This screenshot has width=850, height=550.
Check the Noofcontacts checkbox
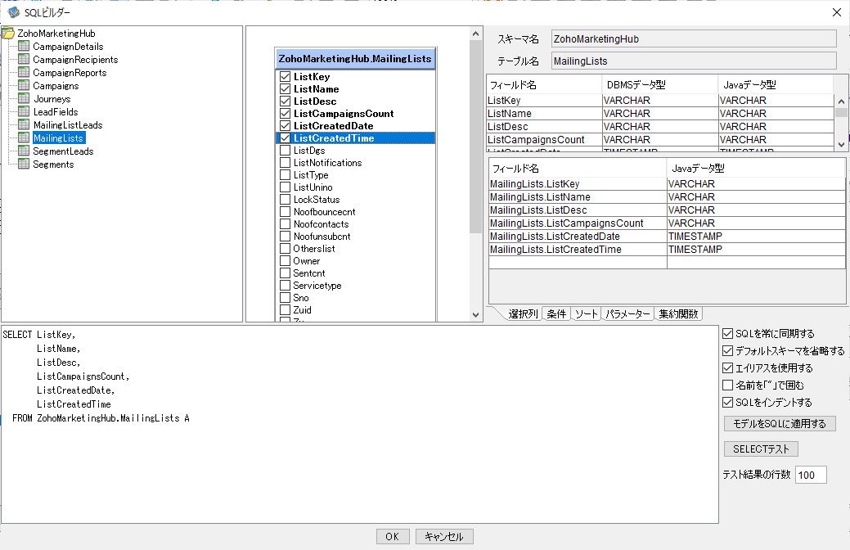[286, 224]
